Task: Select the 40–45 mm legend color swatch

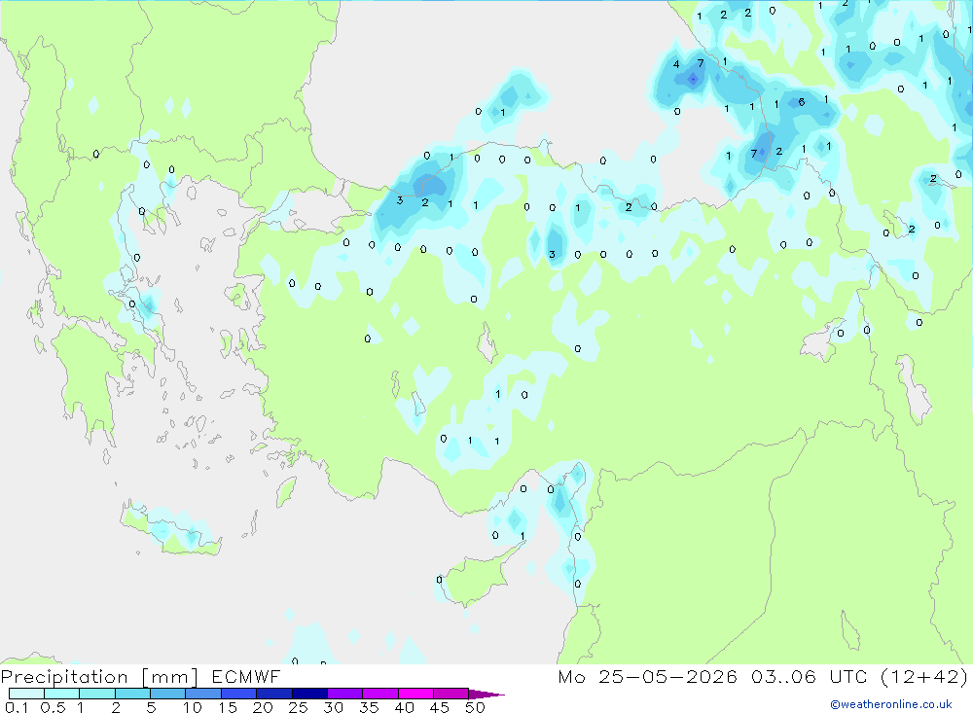Action: coord(415,694)
